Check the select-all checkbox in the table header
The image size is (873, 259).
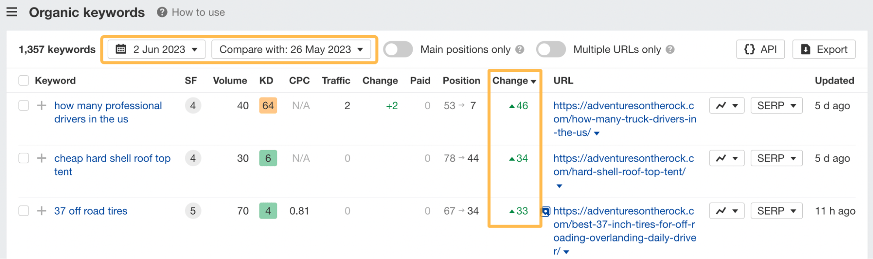(x=23, y=80)
